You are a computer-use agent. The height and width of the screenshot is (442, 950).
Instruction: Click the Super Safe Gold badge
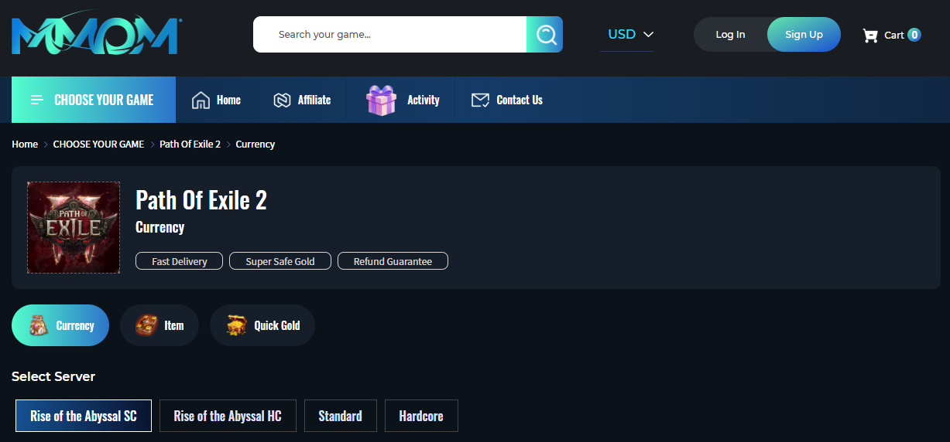[280, 261]
